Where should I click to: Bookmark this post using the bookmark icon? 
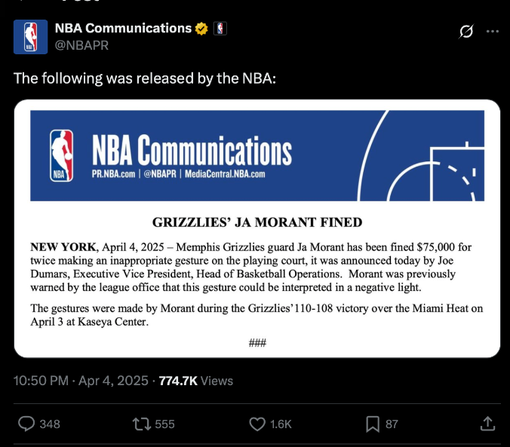pyautogui.click(x=372, y=424)
